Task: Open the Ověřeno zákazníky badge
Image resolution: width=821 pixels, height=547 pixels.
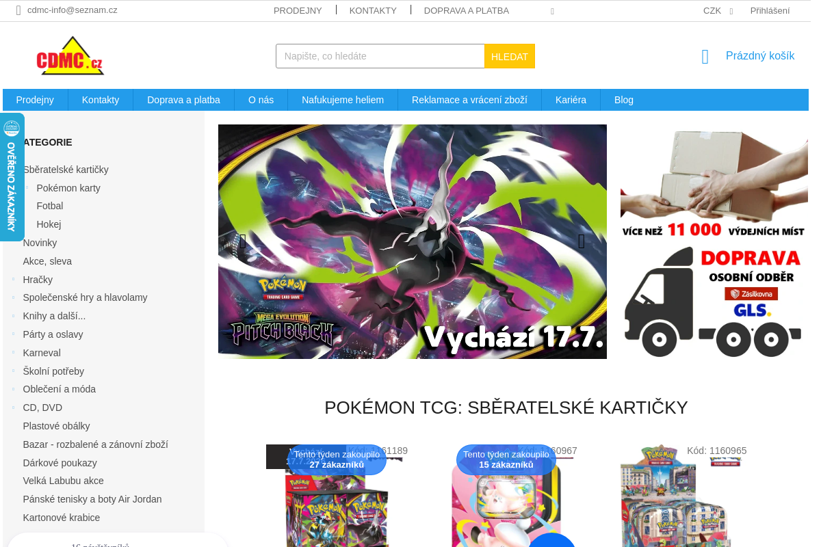Action: coord(12,177)
